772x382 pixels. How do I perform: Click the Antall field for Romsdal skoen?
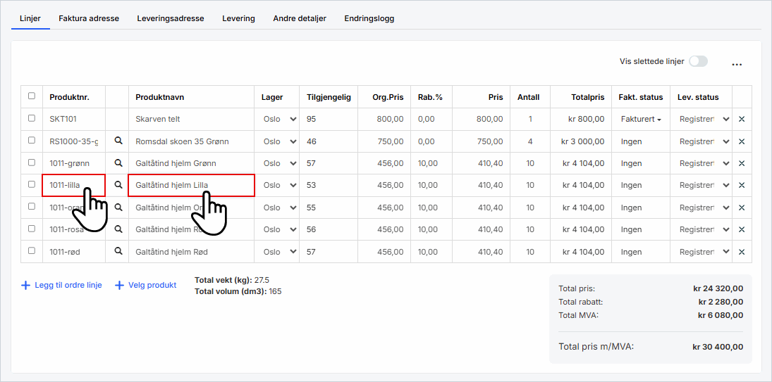click(x=529, y=141)
